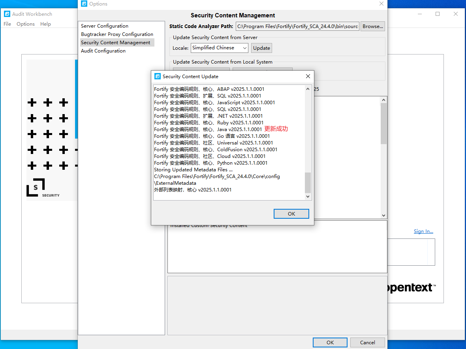Open Options menu in Audit Workbench
The height and width of the screenshot is (349, 466).
tap(26, 24)
